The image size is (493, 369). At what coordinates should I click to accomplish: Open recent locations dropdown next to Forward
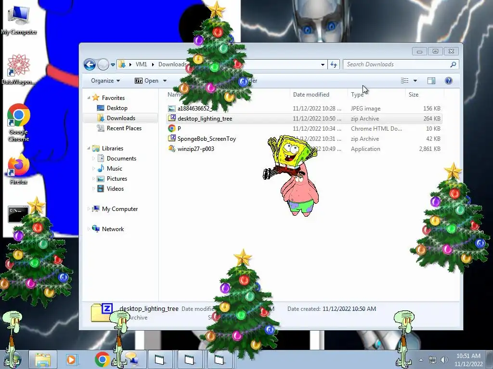coord(113,65)
